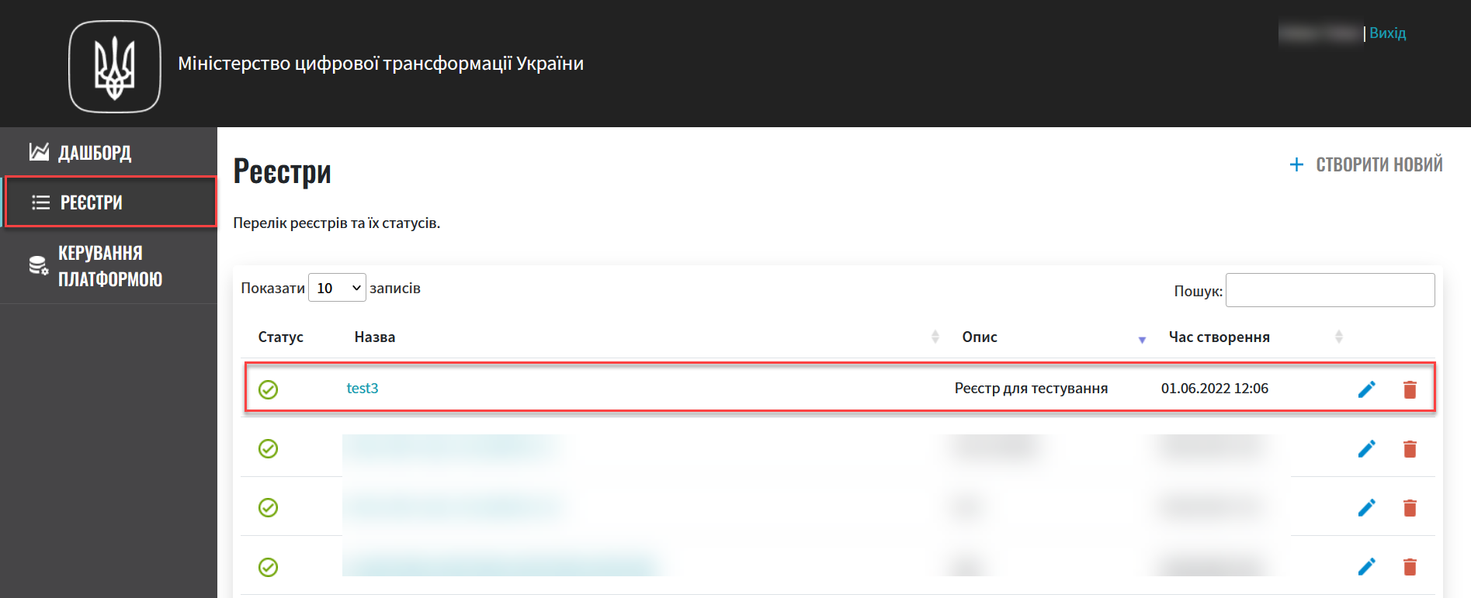The image size is (1471, 598).
Task: Edit the test3 registry with pencil icon
Action: point(1366,389)
